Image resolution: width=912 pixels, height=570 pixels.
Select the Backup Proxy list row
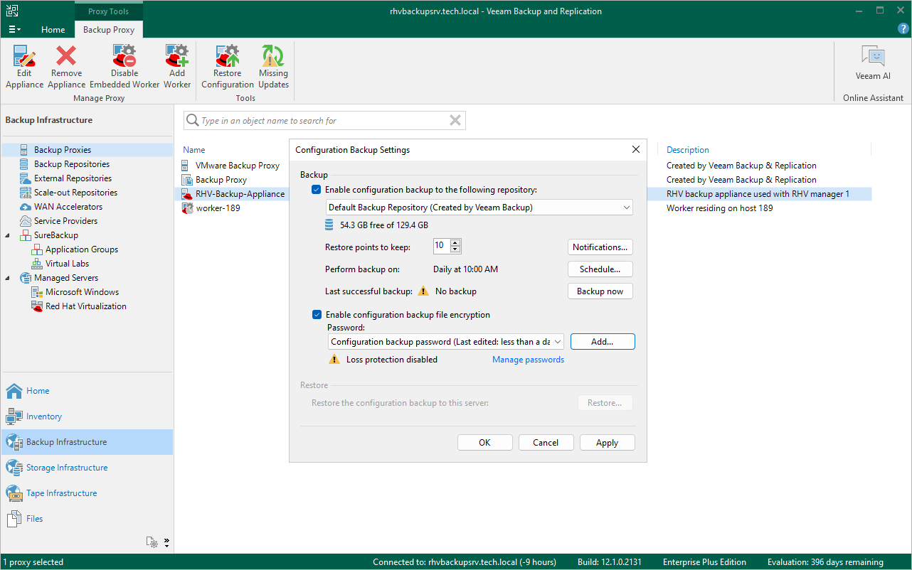221,180
